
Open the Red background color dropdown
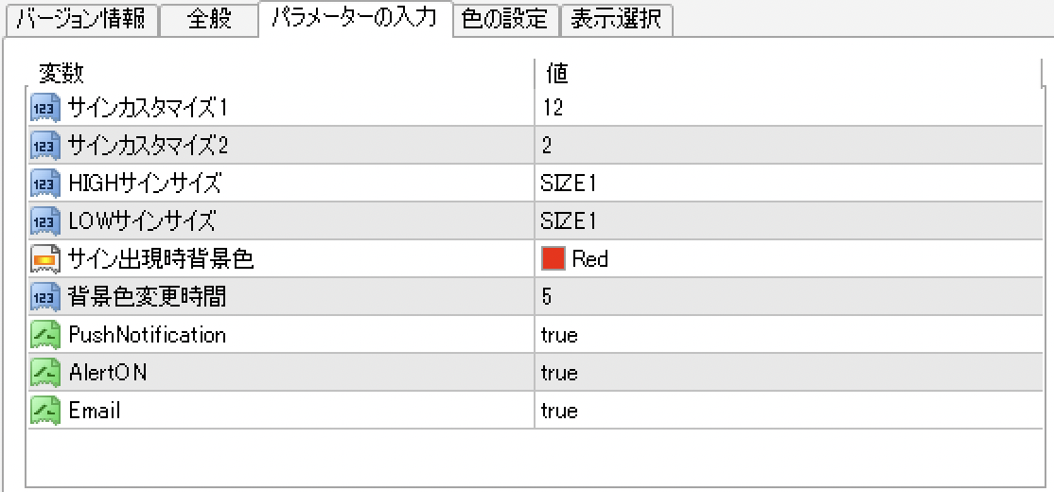click(589, 259)
